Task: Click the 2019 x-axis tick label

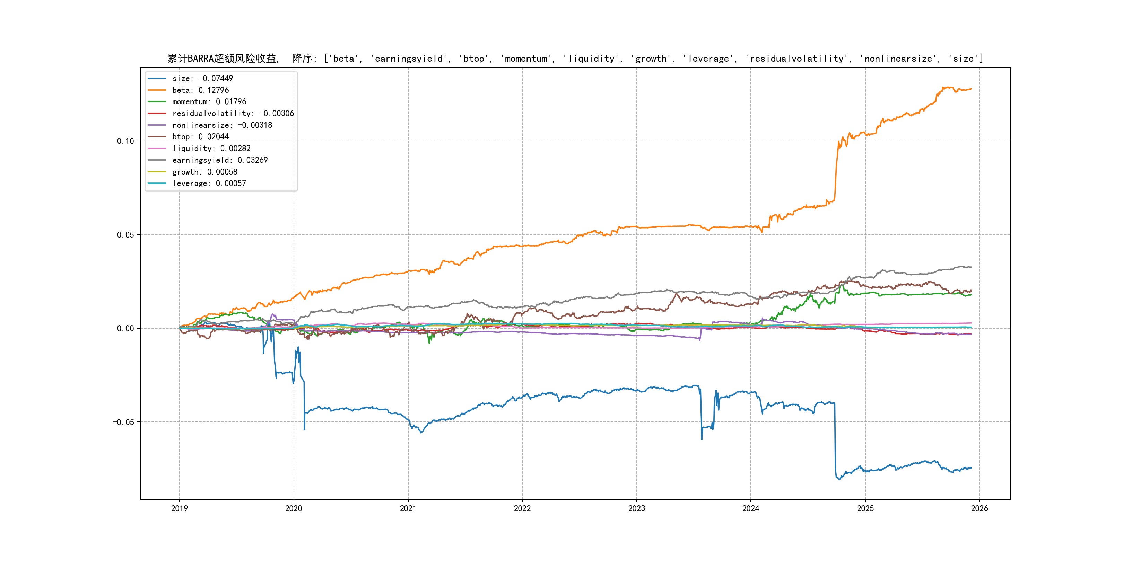Action: click(x=179, y=508)
